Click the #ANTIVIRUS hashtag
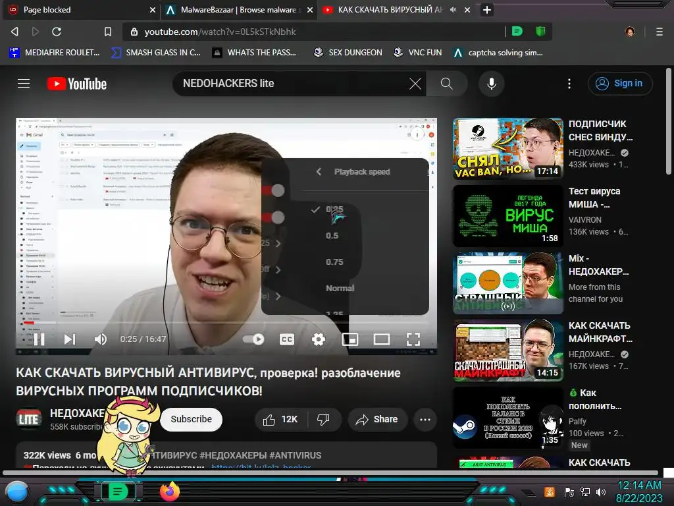The width and height of the screenshot is (674, 506). point(295,455)
